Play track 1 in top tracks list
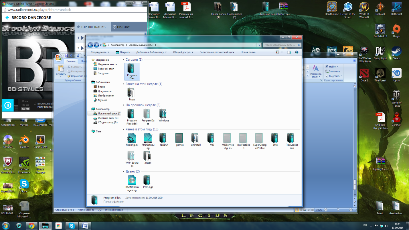This screenshot has width=409, height=230. [x=82, y=38]
